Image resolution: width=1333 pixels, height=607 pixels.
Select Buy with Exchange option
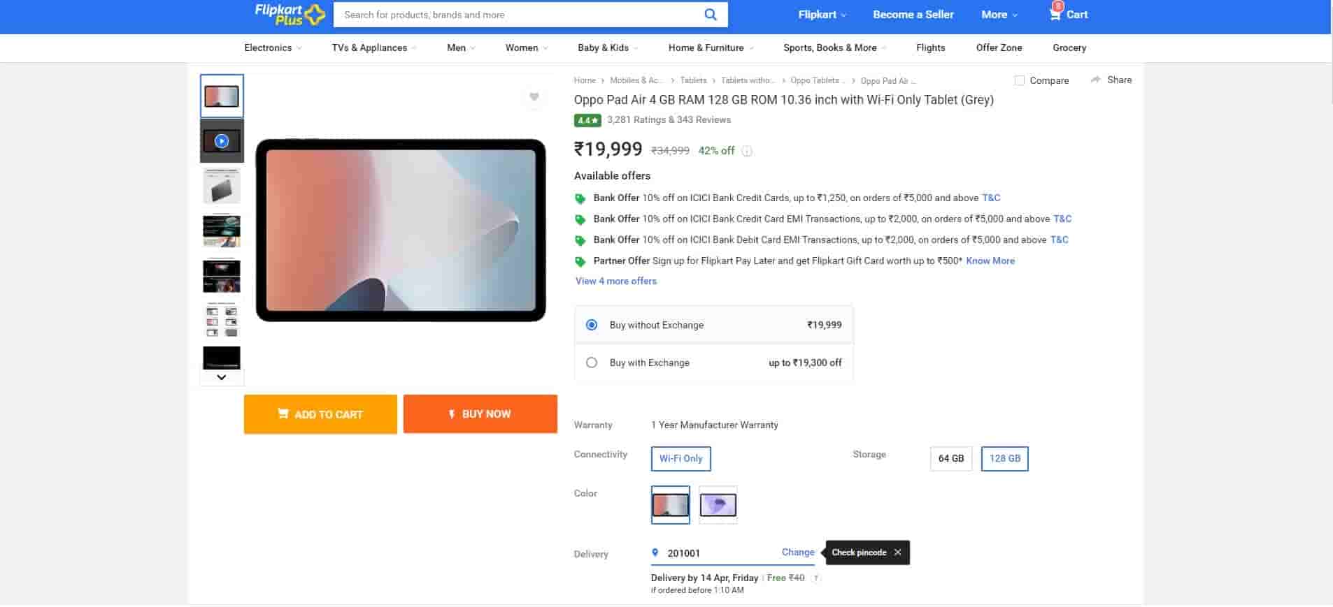click(592, 363)
